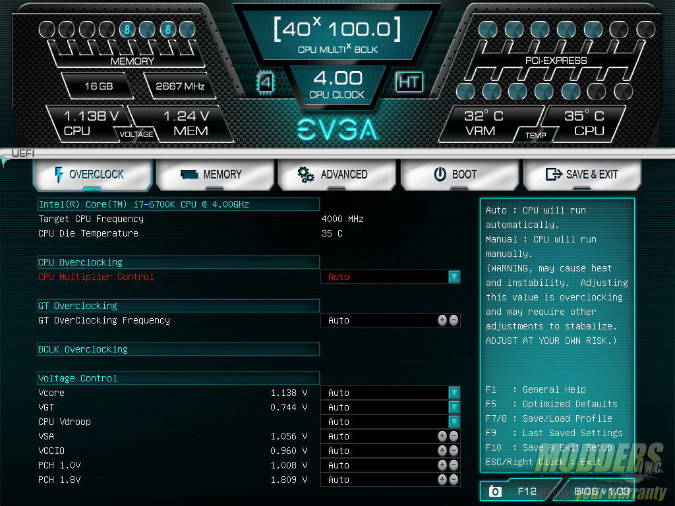Decrease PCH 1.0V with minus button

[x=454, y=465]
